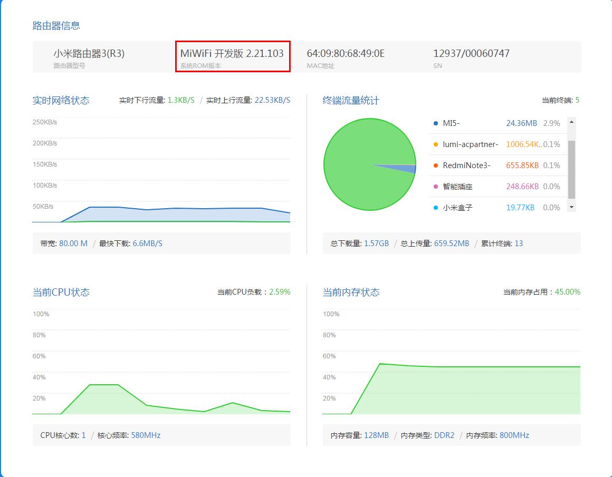The width and height of the screenshot is (612, 477).
Task: Select the 小米盒子 device name
Action: click(457, 208)
